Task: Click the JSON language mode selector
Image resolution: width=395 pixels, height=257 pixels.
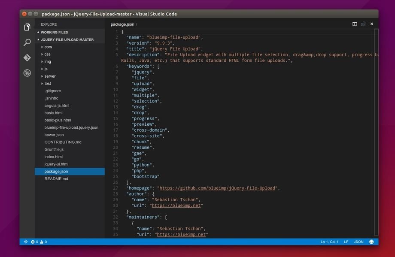Action: (x=359, y=242)
